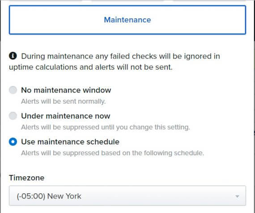Screen dimensions: 255x213
Task: Choose the "Under maintenance now" label
Action: click(66, 116)
